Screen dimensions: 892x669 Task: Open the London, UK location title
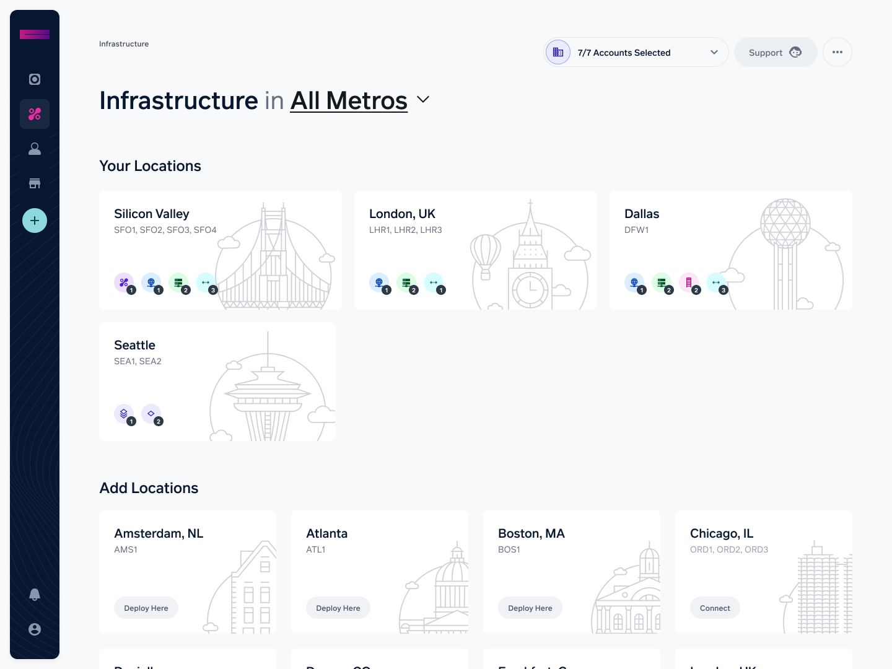coord(402,214)
